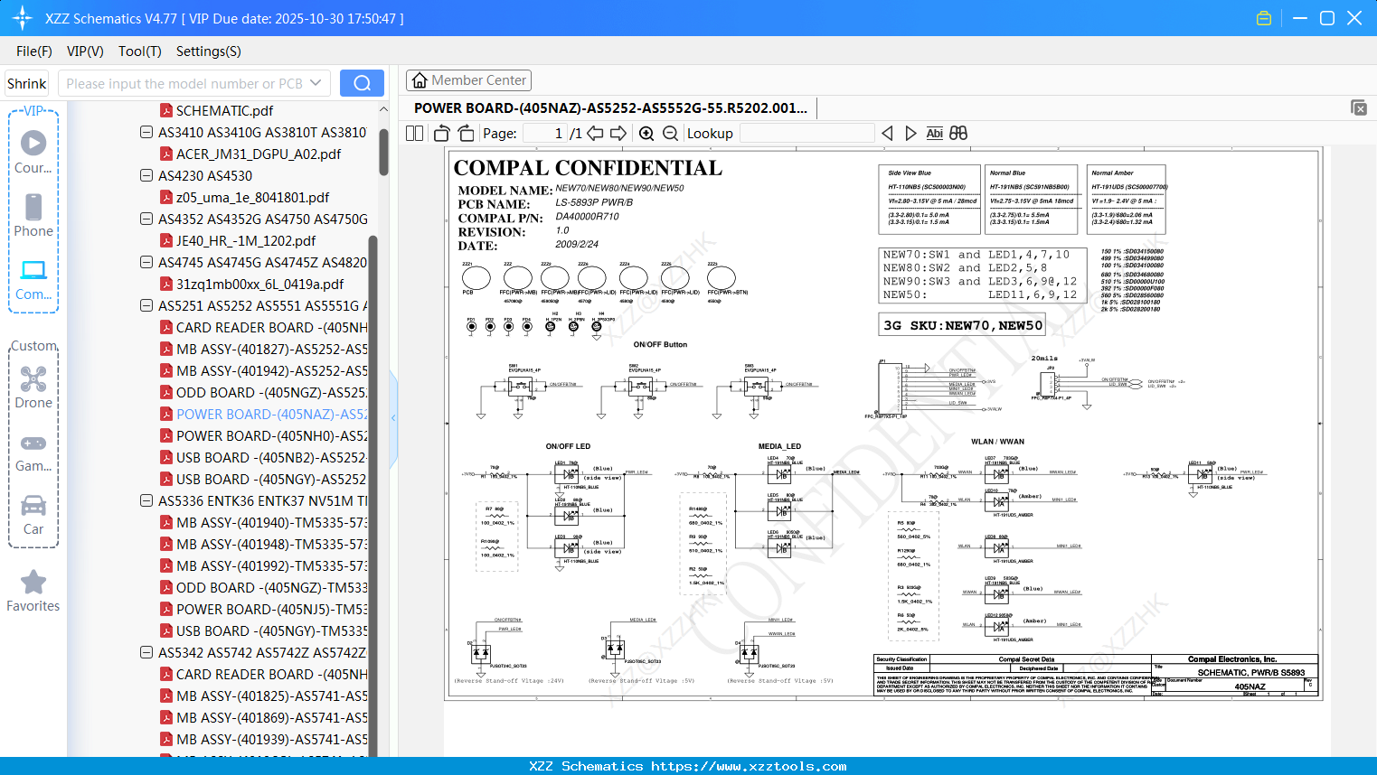The image size is (1377, 775).
Task: Collapse the side panel with the edge handle
Action: click(x=393, y=418)
